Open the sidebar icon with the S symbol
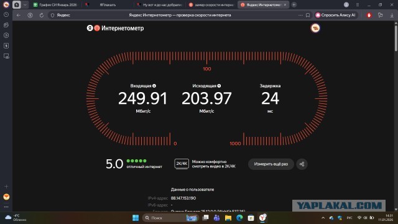The image size is (398, 224). (6, 45)
